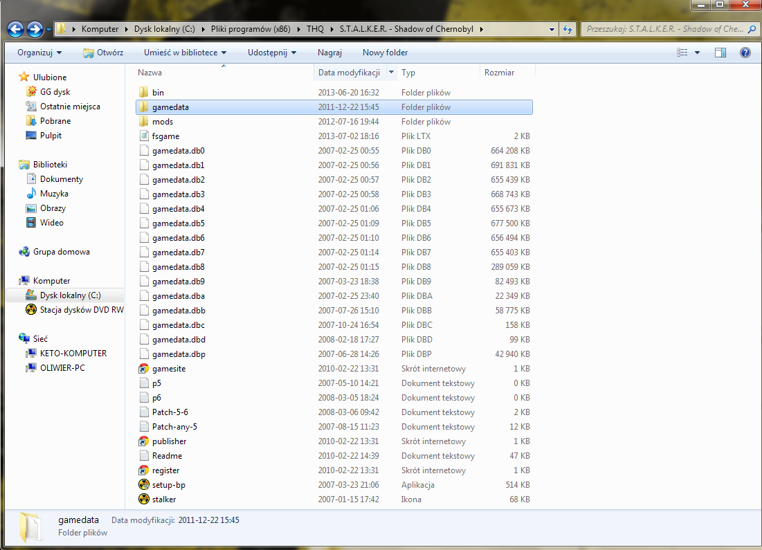Select Obrazy library
762x550 pixels.
point(53,208)
